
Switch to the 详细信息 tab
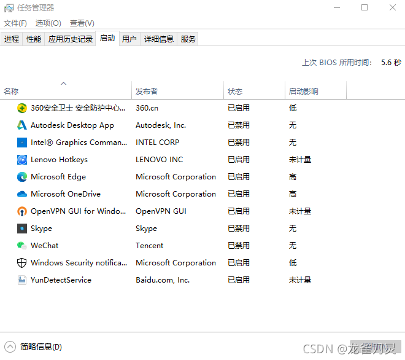coord(158,39)
